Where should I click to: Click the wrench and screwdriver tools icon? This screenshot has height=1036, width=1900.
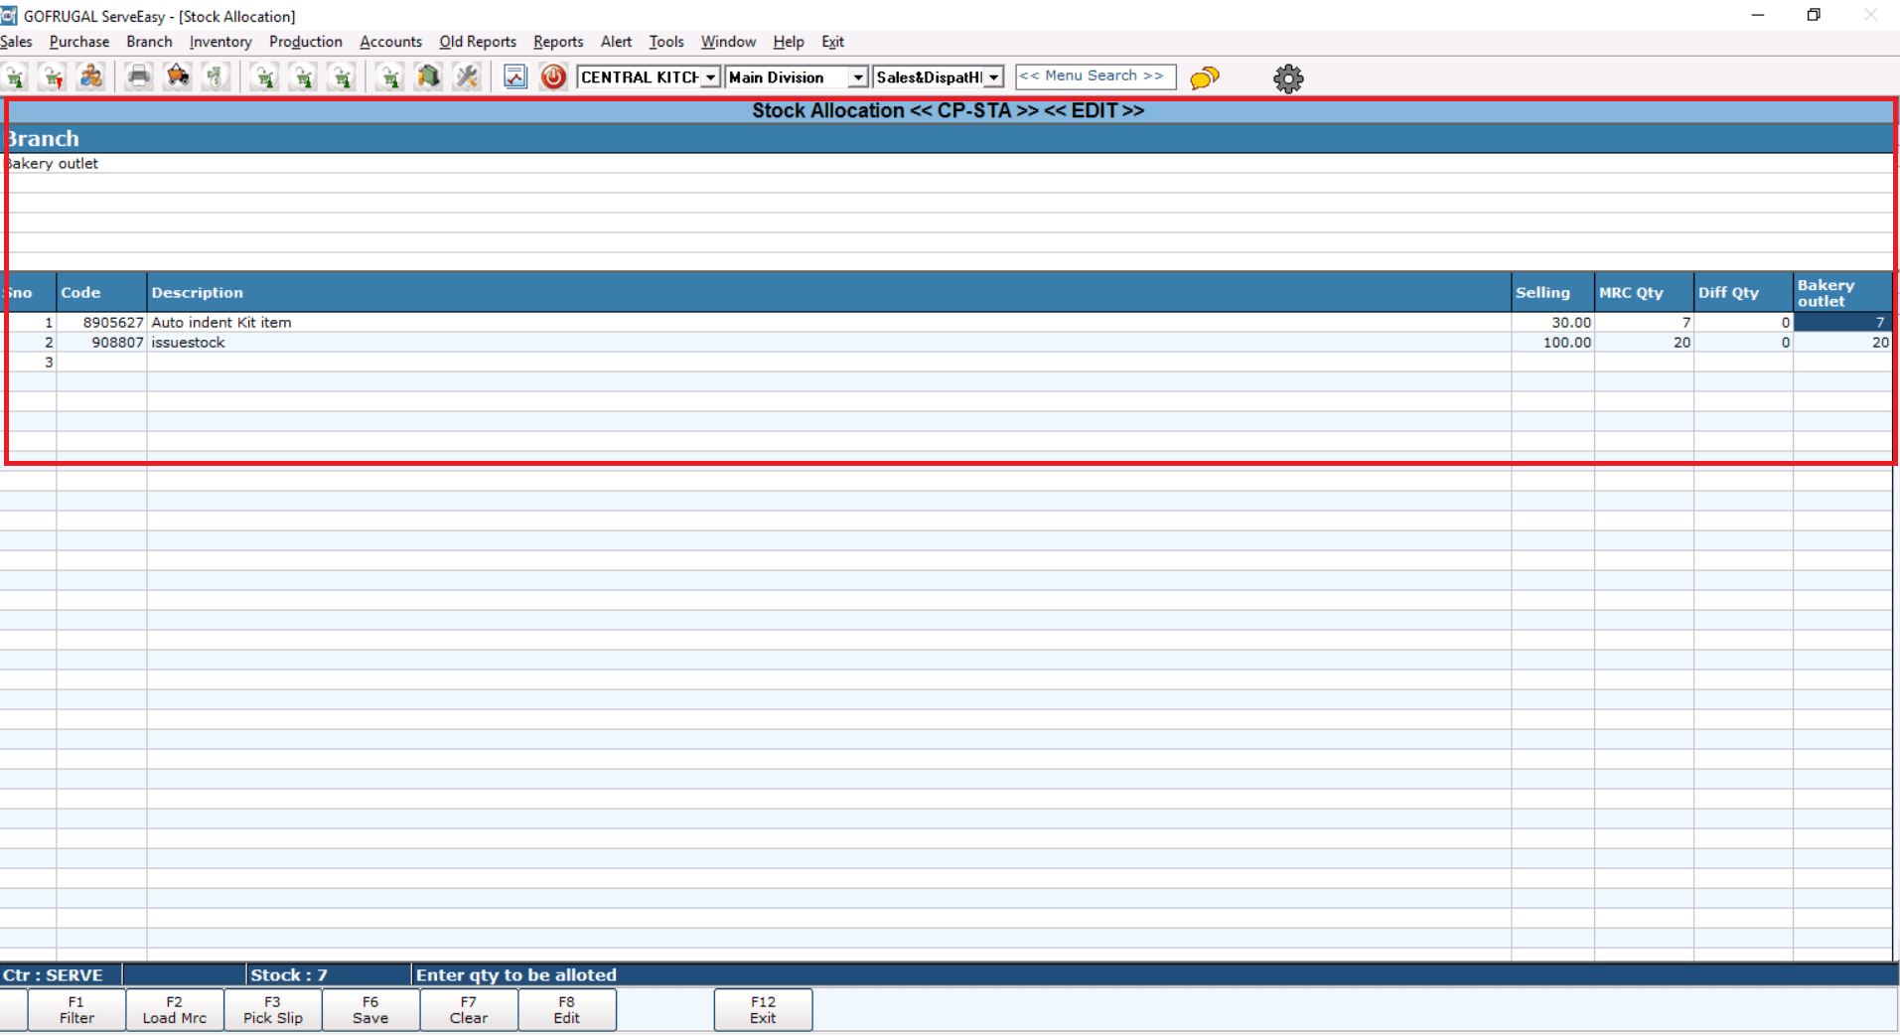click(x=467, y=76)
